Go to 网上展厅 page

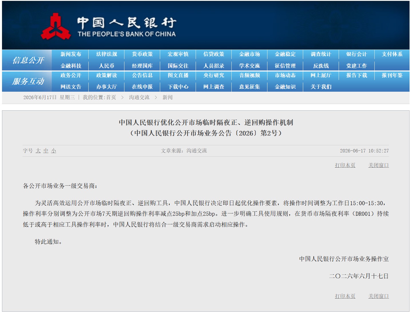[x=321, y=75]
